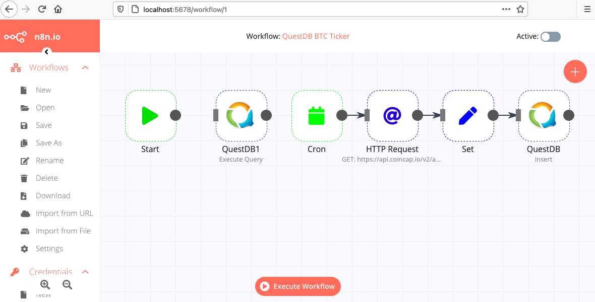Image resolution: width=595 pixels, height=302 pixels.
Task: Select Import from URL menu item
Action: [64, 213]
